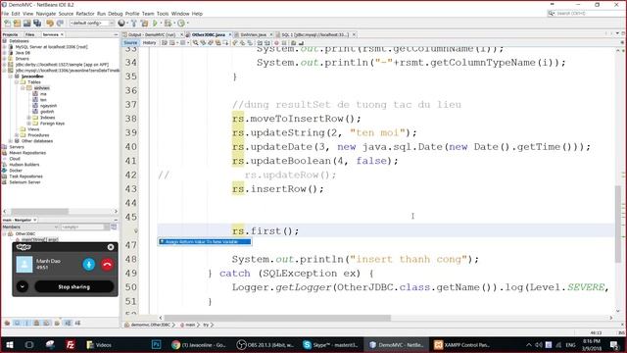Click the Undo toolbar icon
The height and width of the screenshot is (353, 627).
pos(50,24)
